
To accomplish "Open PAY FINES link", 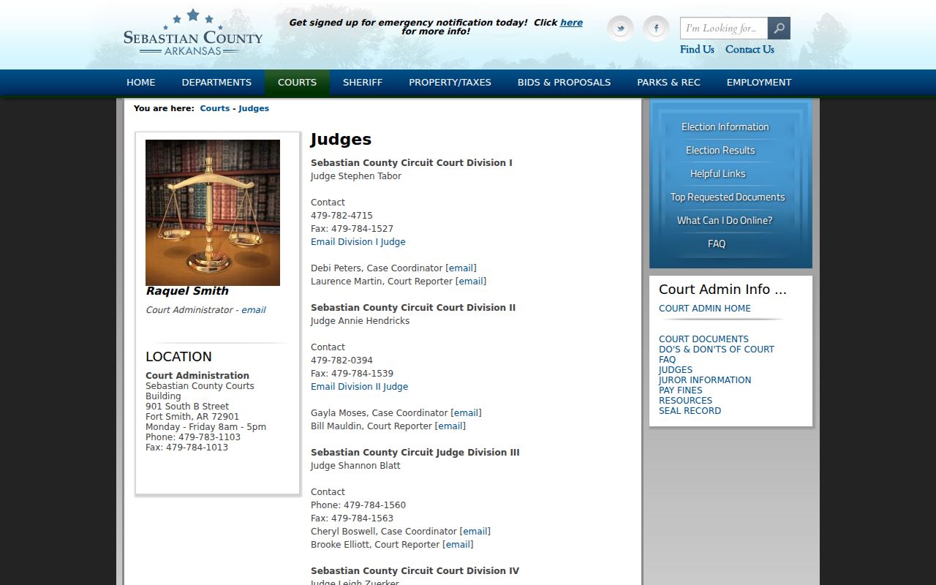I will [x=681, y=390].
